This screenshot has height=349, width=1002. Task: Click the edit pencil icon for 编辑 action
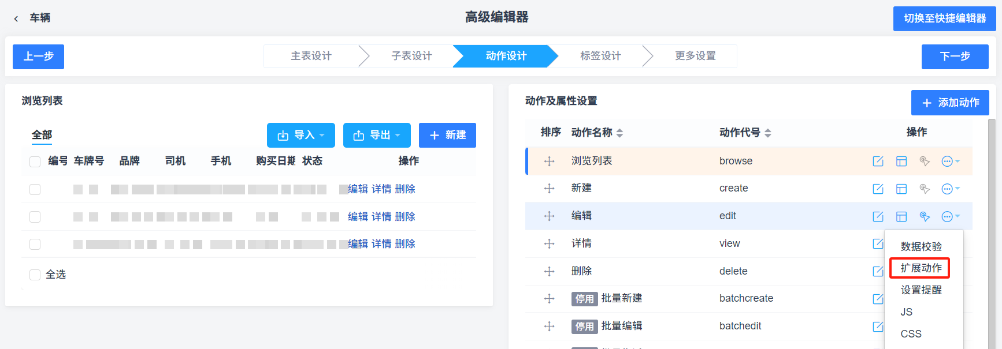pyautogui.click(x=878, y=216)
